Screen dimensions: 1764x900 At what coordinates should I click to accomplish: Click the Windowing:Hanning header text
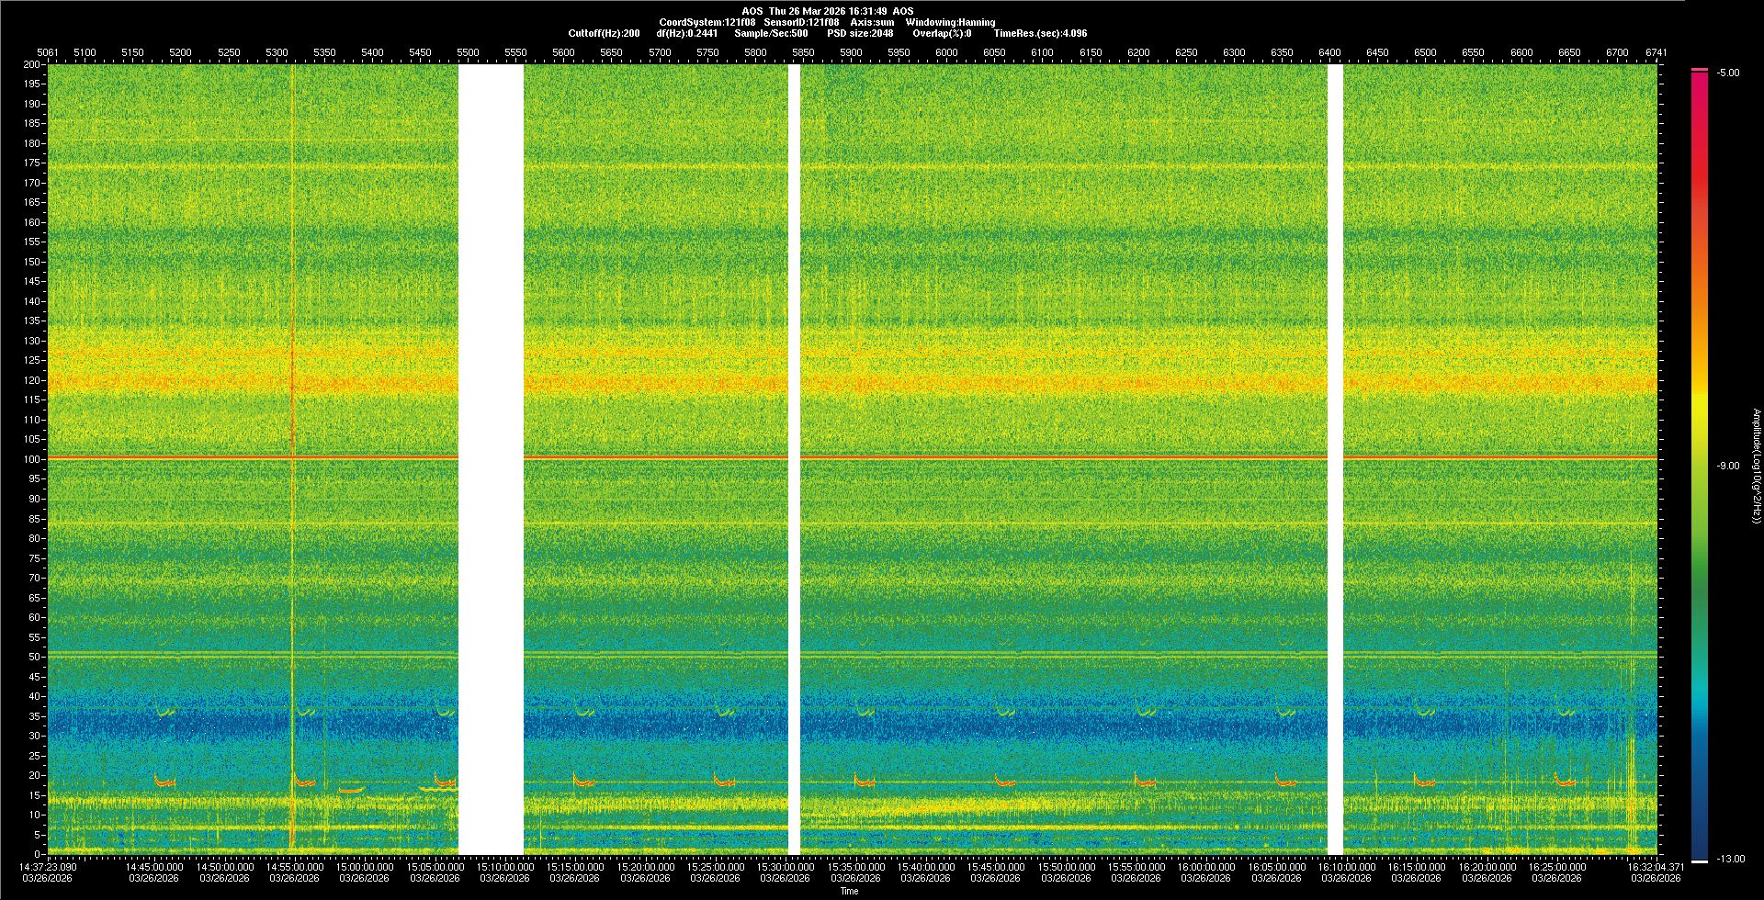tap(950, 22)
